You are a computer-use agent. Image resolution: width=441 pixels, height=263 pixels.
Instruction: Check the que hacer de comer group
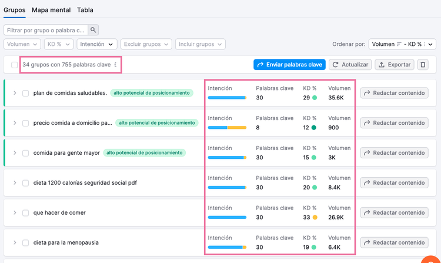coord(26,213)
